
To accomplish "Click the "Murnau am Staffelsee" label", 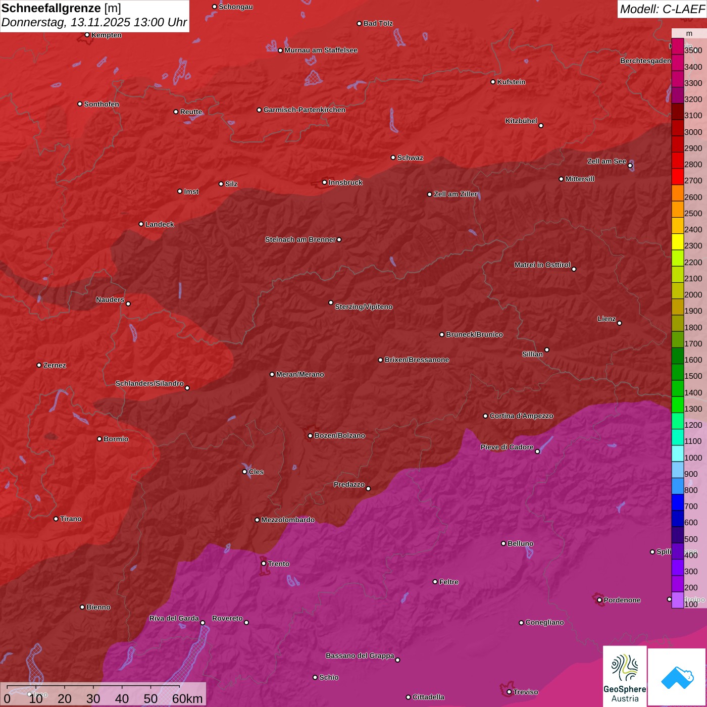I will coord(321,50).
